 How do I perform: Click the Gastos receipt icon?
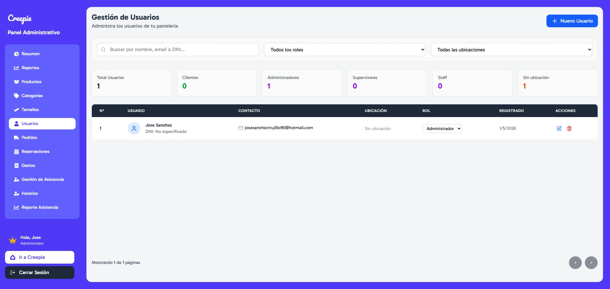tap(17, 166)
